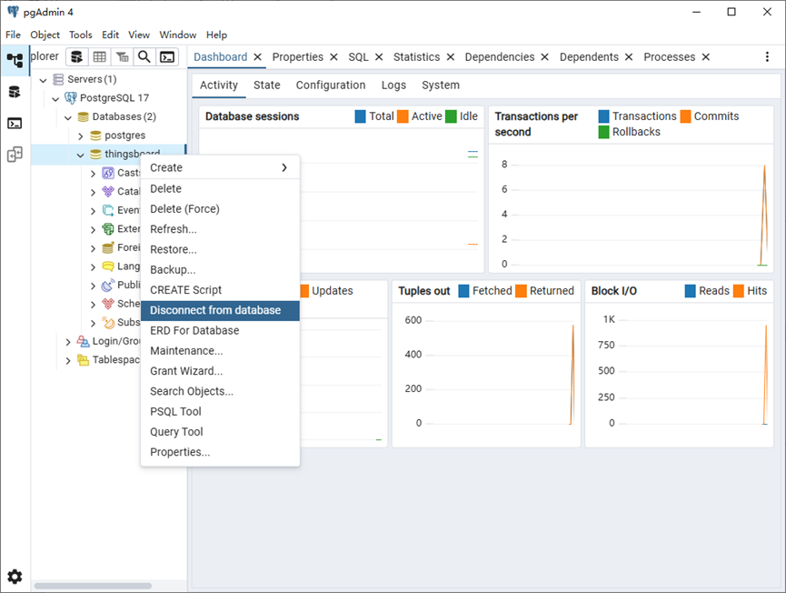Click the View Data table toolbar icon
The height and width of the screenshot is (593, 786).
pyautogui.click(x=99, y=57)
